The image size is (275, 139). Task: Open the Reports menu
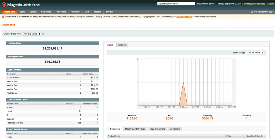tap(98, 12)
